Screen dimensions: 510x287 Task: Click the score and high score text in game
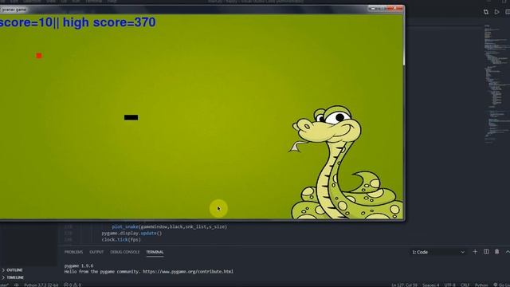(77, 22)
